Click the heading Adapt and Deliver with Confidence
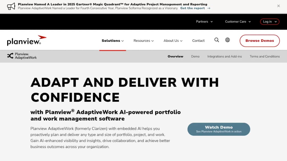287x161 pixels. click(125, 90)
